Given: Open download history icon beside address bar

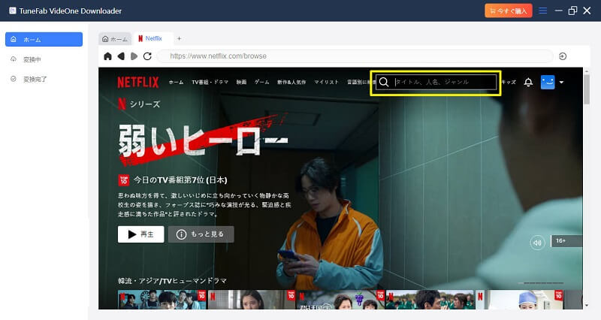Looking at the screenshot, I should pos(563,56).
